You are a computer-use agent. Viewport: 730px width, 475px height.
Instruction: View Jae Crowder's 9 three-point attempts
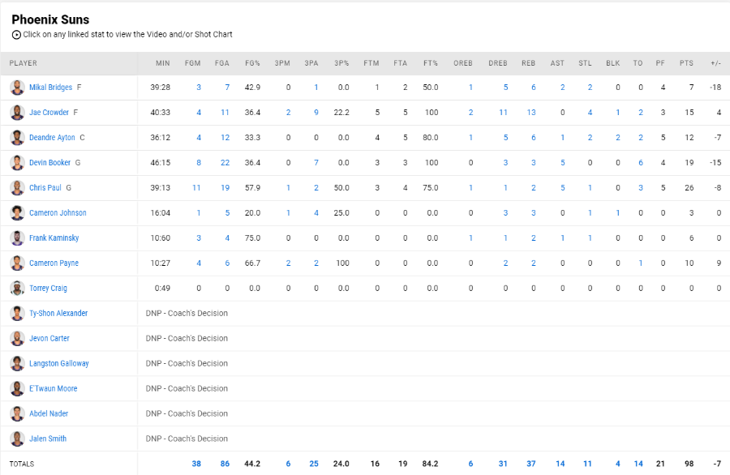pyautogui.click(x=316, y=113)
